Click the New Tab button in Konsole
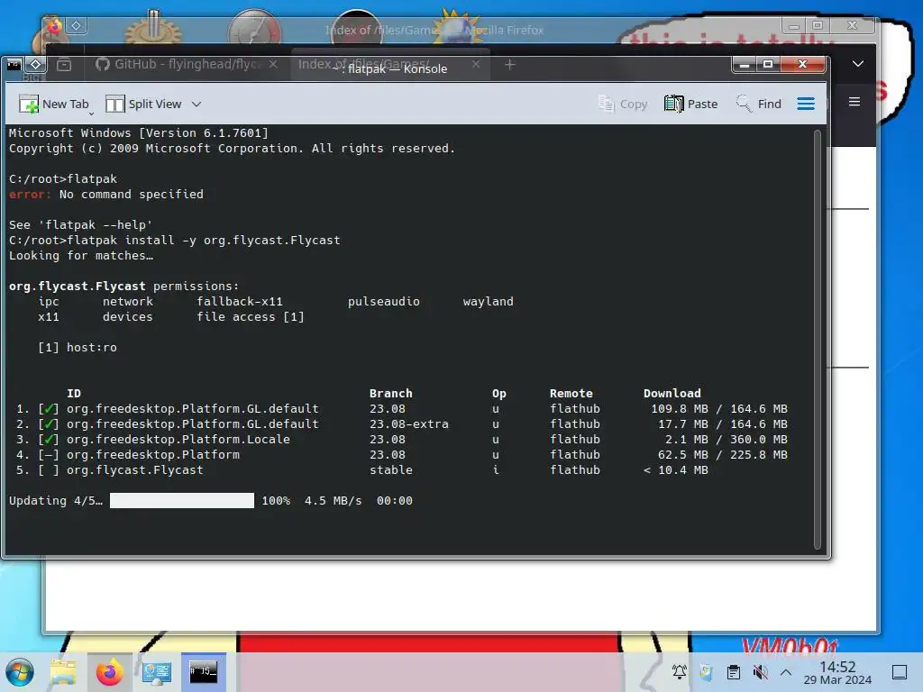 (x=53, y=105)
